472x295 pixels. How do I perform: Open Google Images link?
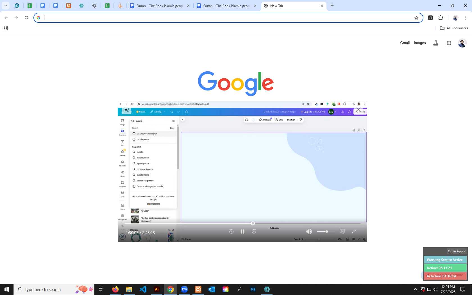420,43
